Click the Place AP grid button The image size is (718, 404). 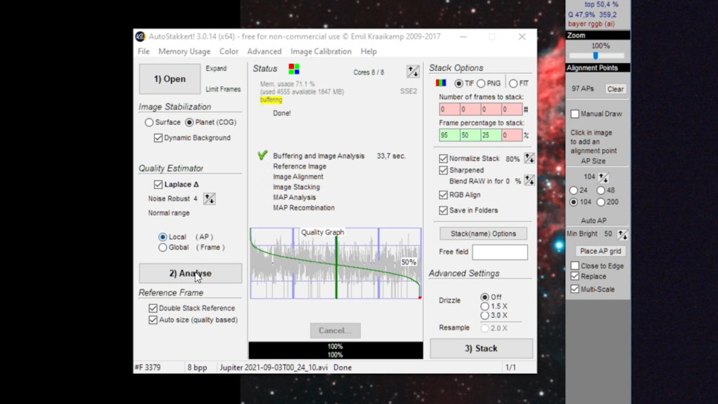(x=600, y=251)
